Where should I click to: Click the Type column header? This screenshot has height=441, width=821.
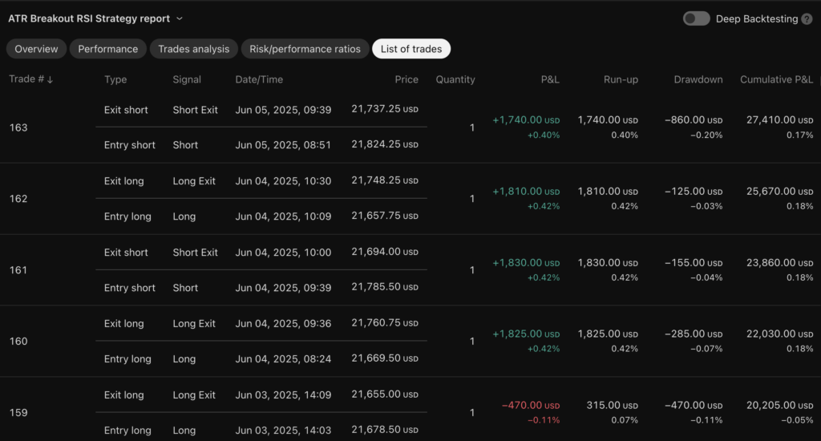click(x=115, y=79)
